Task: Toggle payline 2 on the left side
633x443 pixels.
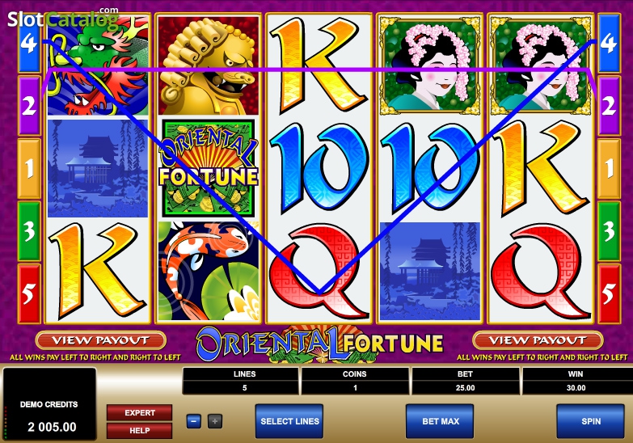Action: coord(29,106)
